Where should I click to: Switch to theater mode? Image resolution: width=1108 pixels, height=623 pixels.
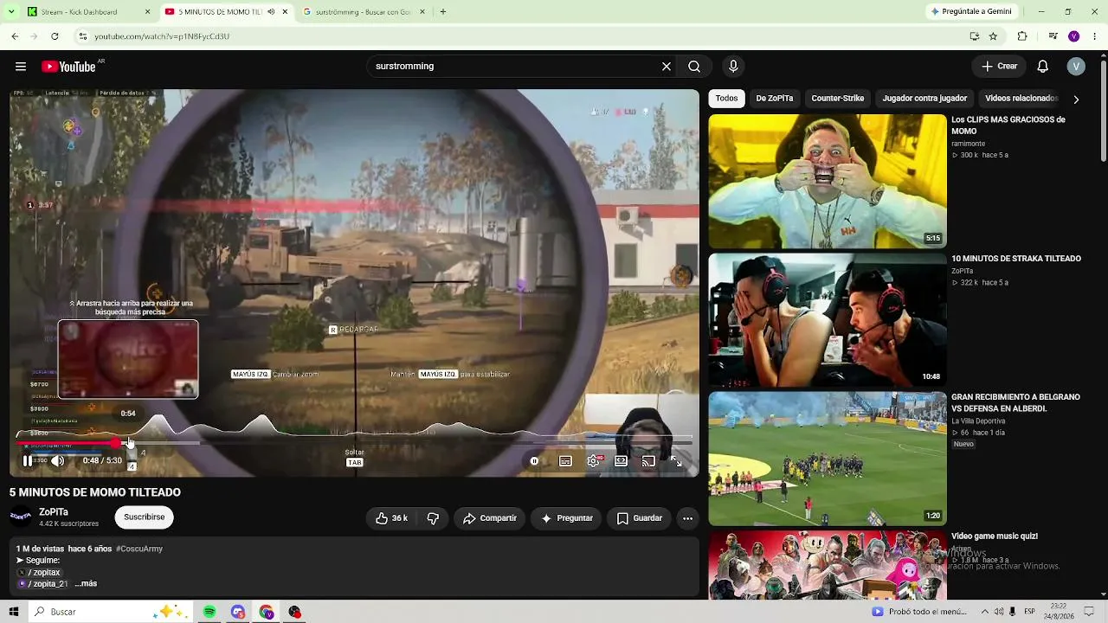click(621, 461)
